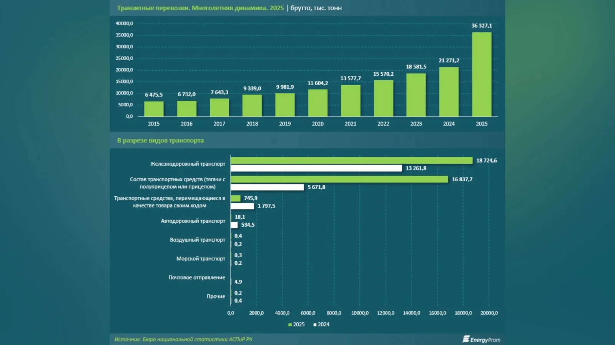Click the 40000,0 y-axis label
Viewport: 615px width, 345px height.
click(124, 23)
